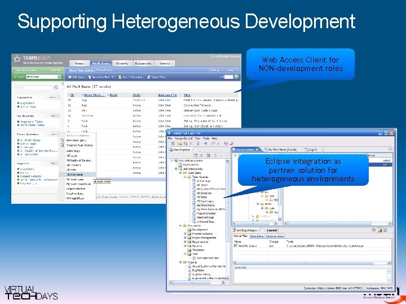The height and width of the screenshot is (304, 406).
Task: Open the Settings dropdown in teamplain
Action: point(218,70)
